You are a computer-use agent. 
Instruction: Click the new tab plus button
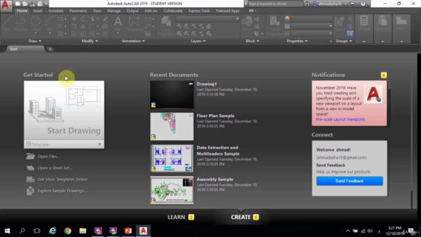click(x=50, y=49)
